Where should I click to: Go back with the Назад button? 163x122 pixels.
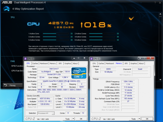pyautogui.click(x=12, y=85)
